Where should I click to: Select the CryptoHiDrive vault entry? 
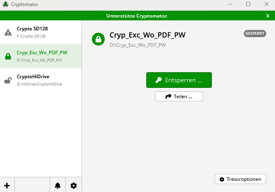click(x=33, y=77)
